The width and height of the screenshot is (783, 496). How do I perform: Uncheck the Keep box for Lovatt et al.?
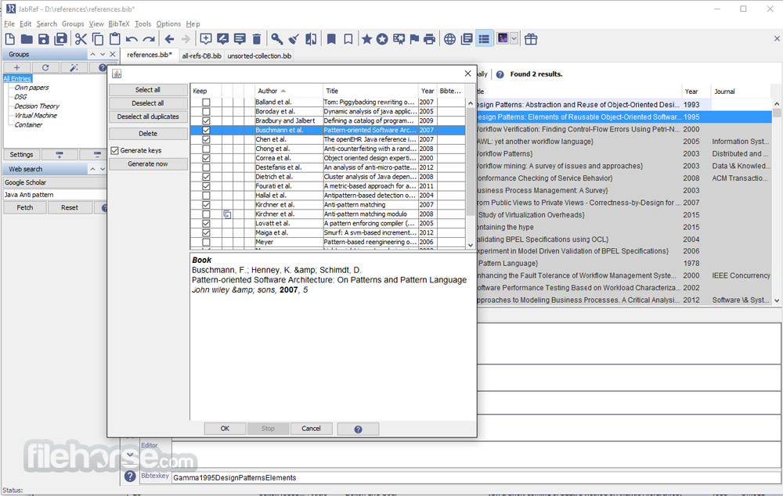click(x=206, y=224)
